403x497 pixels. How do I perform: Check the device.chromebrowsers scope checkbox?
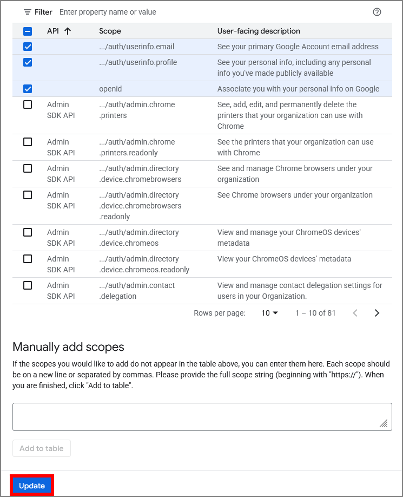[28, 168]
